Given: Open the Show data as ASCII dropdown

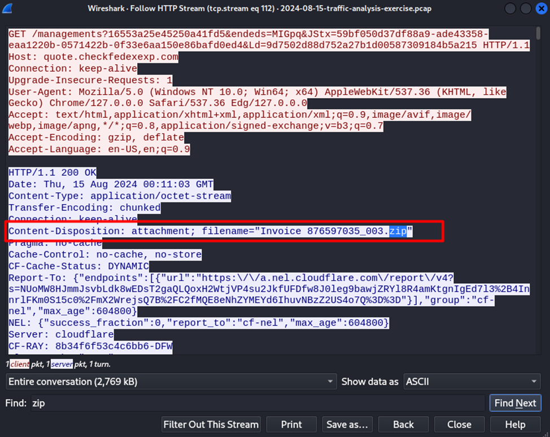Looking at the screenshot, I should pyautogui.click(x=472, y=382).
